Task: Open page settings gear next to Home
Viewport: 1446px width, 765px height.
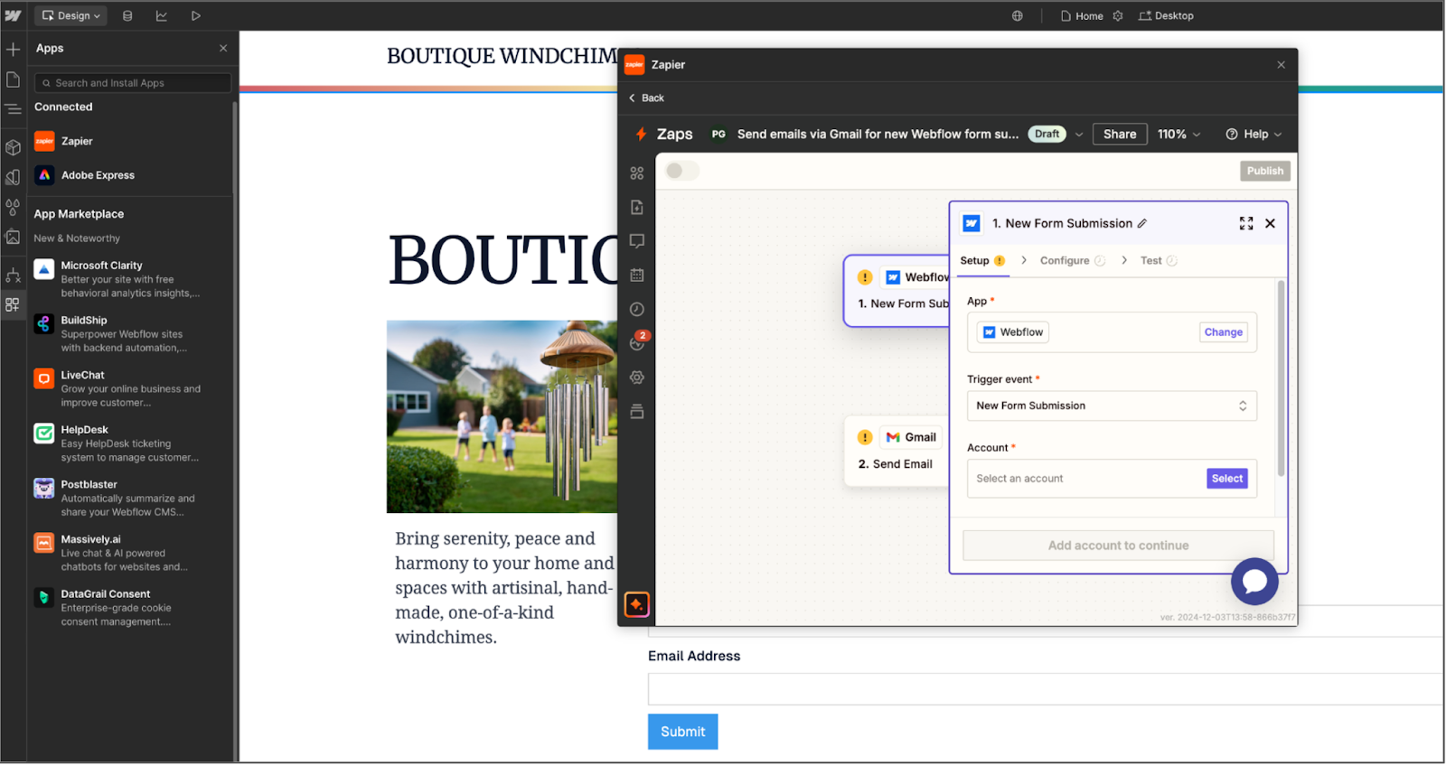Action: [x=1118, y=15]
